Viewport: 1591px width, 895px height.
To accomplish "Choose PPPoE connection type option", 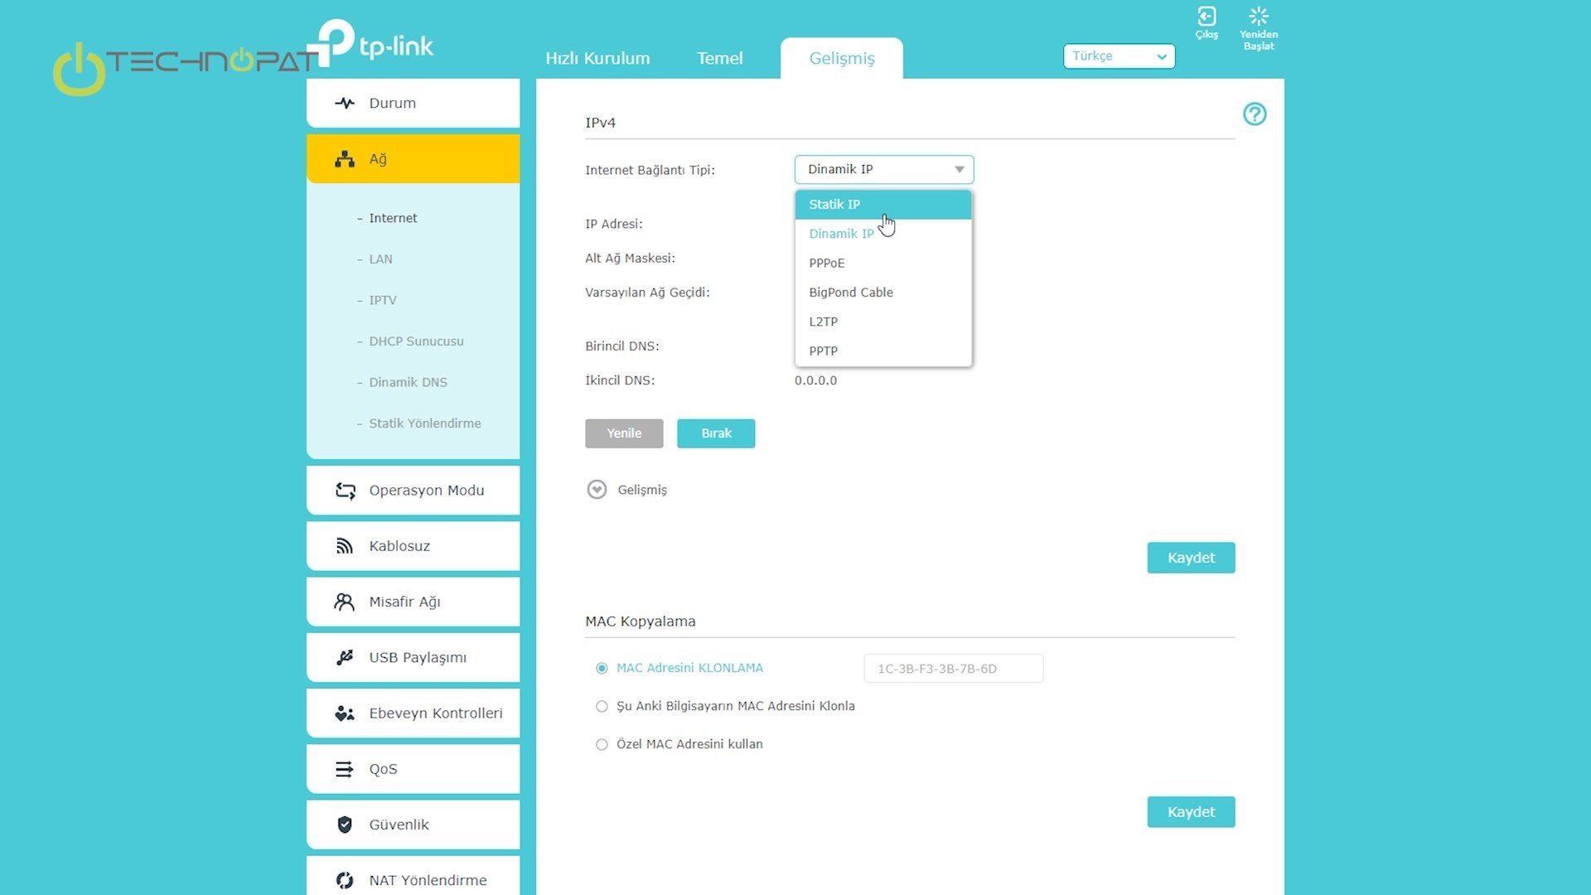I will (x=827, y=264).
